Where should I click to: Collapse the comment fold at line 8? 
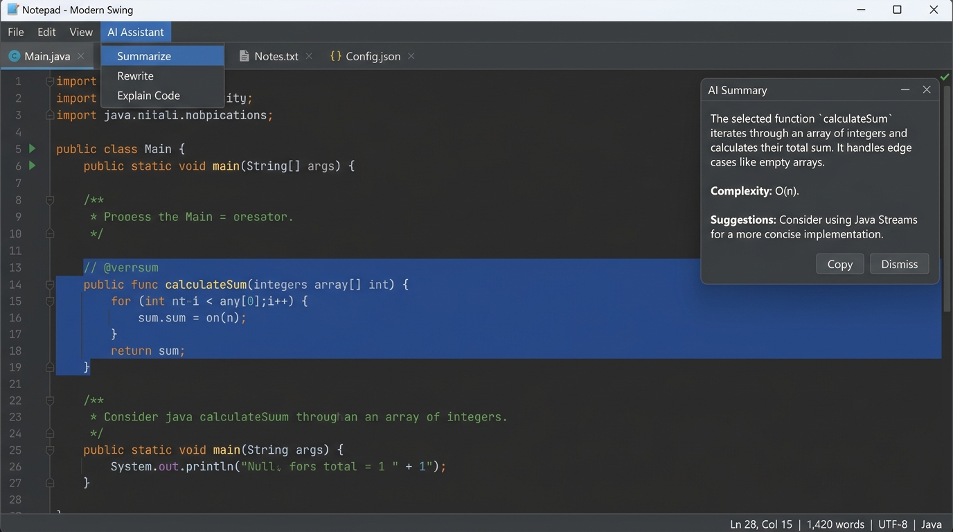[50, 200]
